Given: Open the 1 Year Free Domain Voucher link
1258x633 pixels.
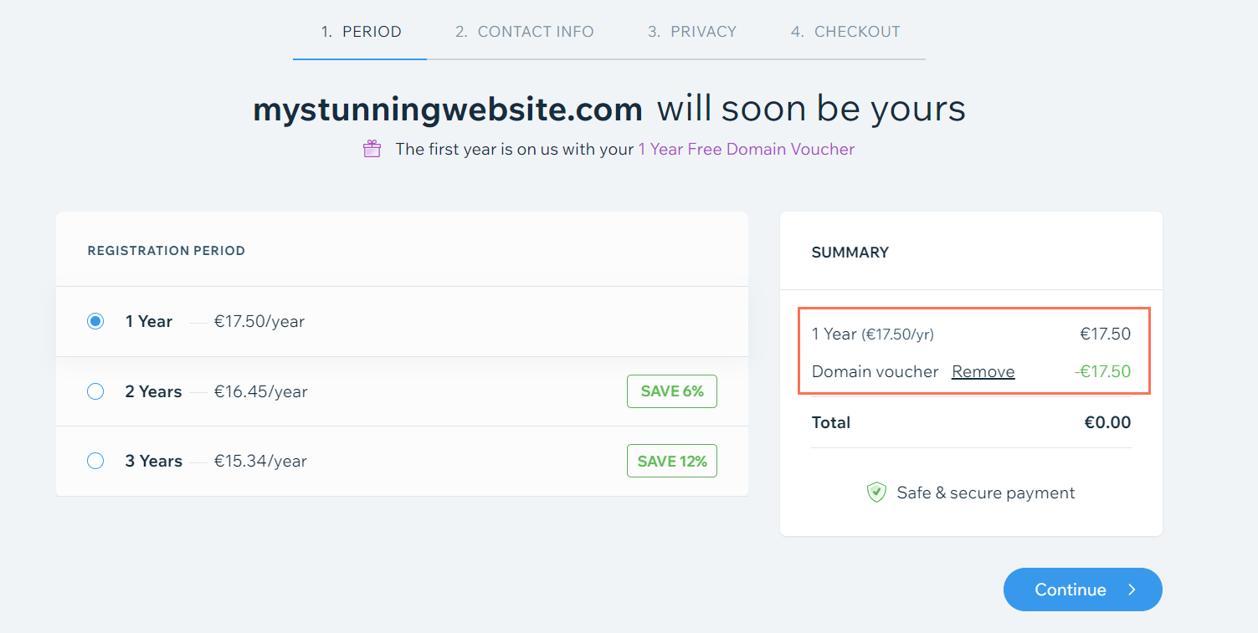Looking at the screenshot, I should pos(746,148).
